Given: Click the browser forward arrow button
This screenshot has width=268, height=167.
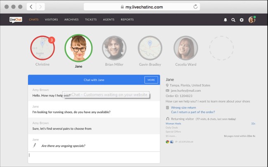Looking at the screenshot, I should (x=40, y=7).
